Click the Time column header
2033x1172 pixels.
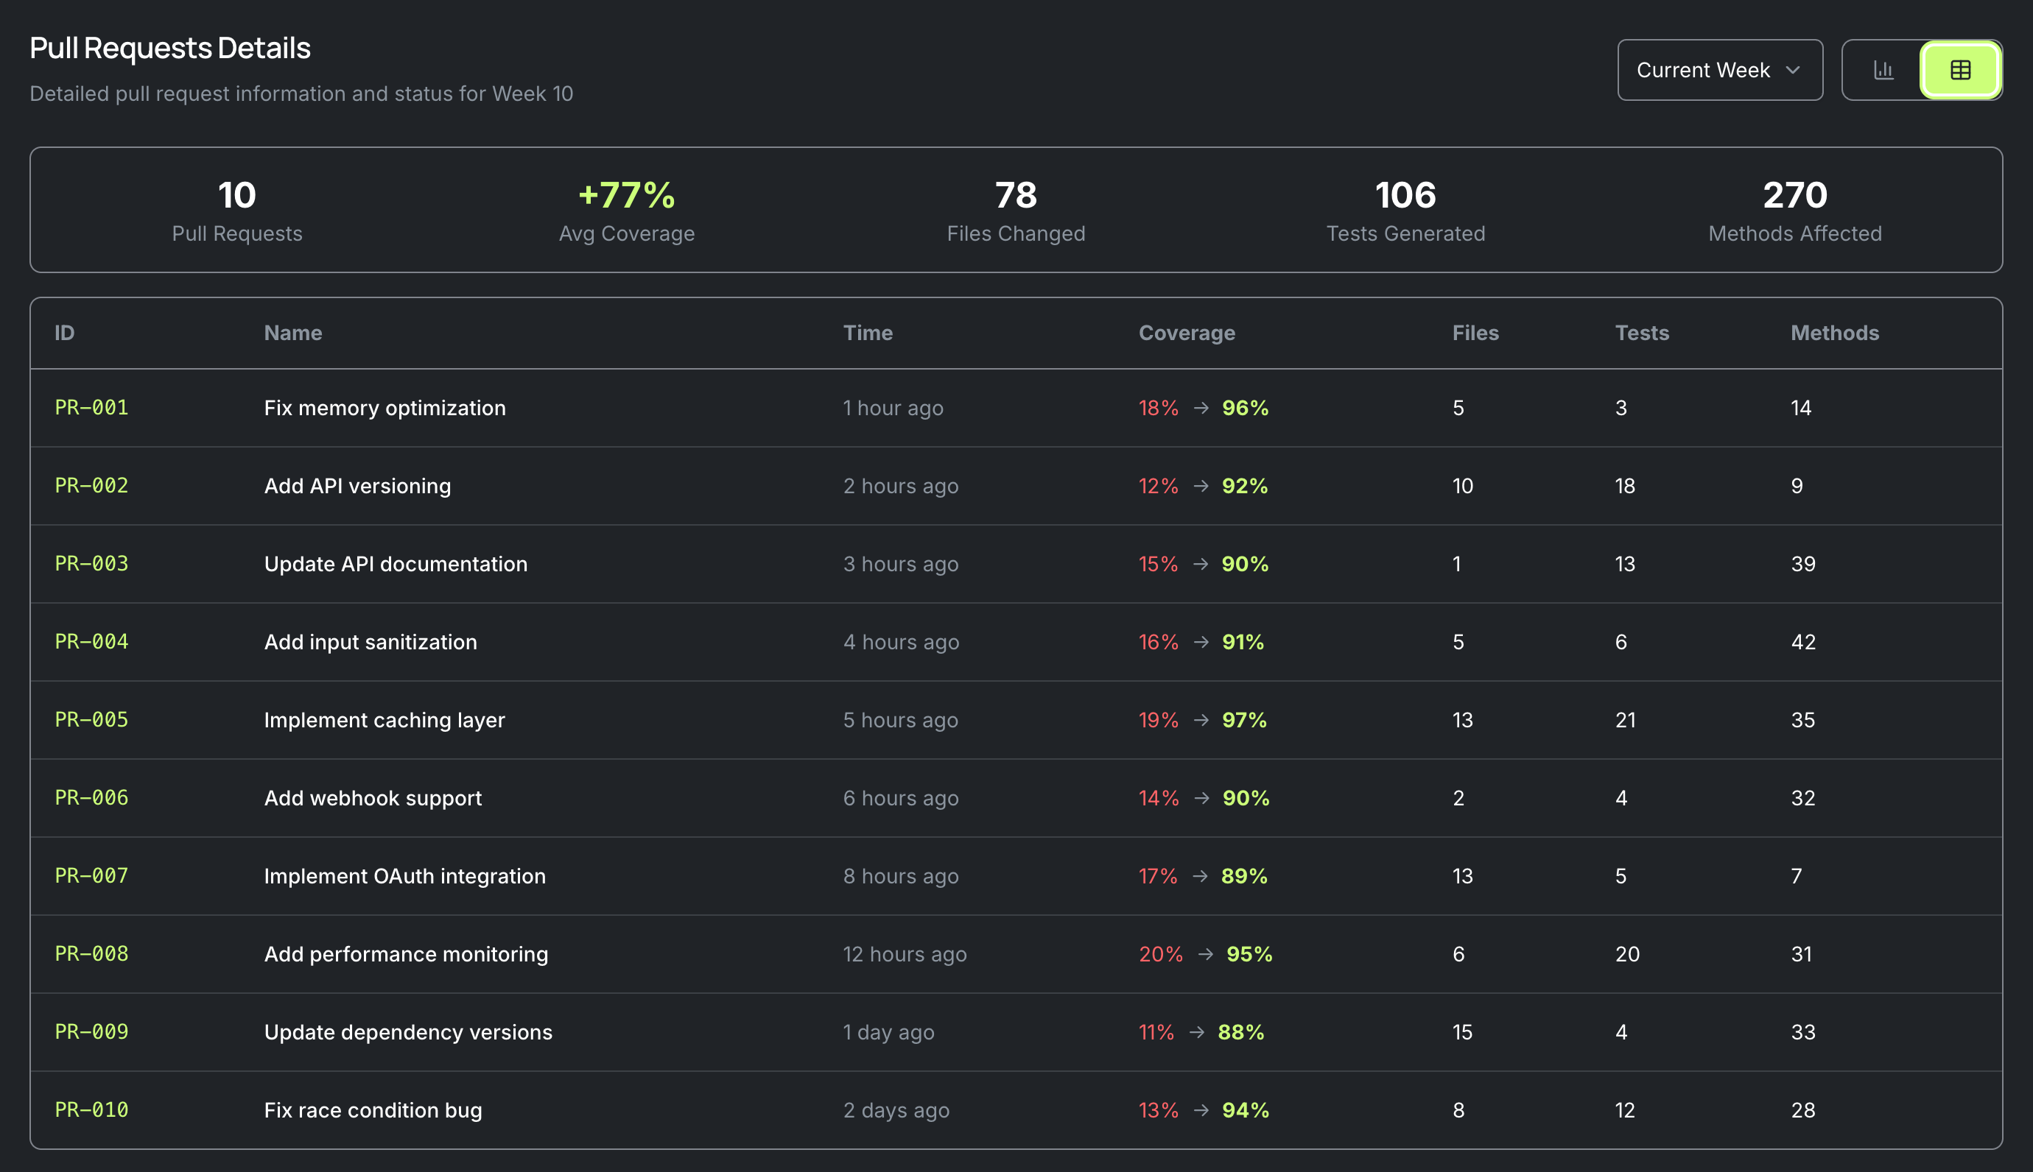click(867, 333)
